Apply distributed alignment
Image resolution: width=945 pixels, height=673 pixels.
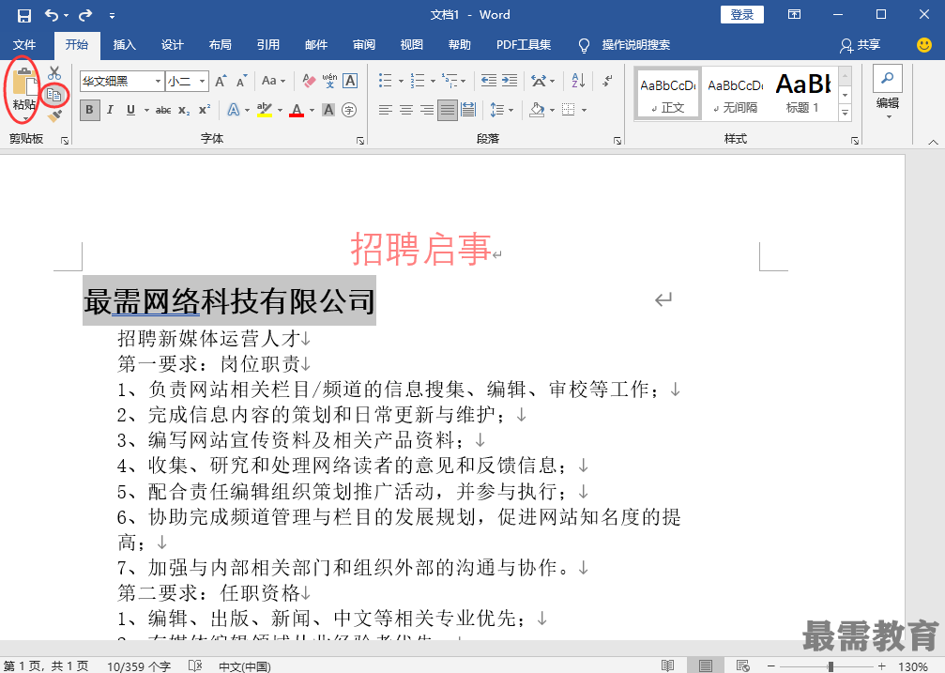pyautogui.click(x=468, y=110)
